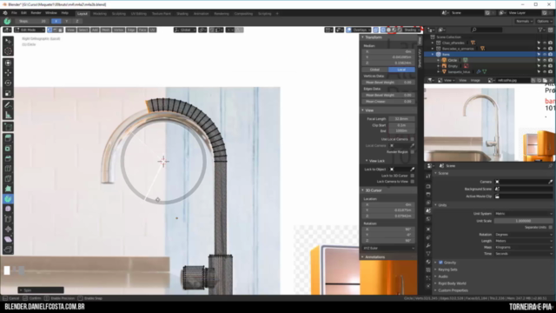The height and width of the screenshot is (313, 556).
Task: Select the Y spin axis button
Action: (x=66, y=21)
